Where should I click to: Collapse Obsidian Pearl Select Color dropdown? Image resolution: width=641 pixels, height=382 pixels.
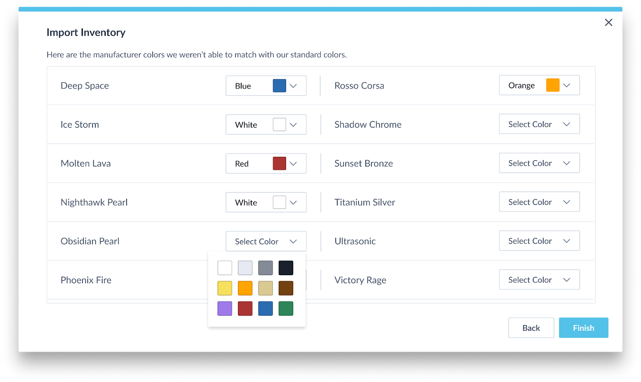266,241
